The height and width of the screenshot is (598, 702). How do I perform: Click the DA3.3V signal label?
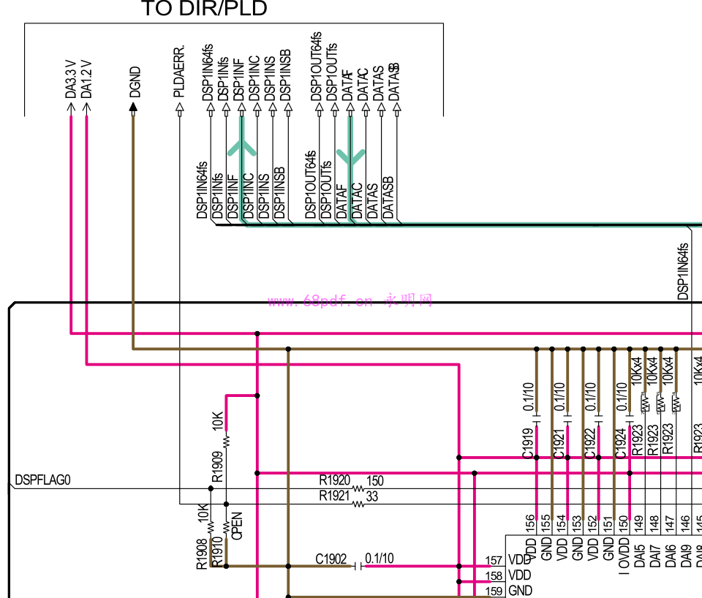pyautogui.click(x=71, y=80)
